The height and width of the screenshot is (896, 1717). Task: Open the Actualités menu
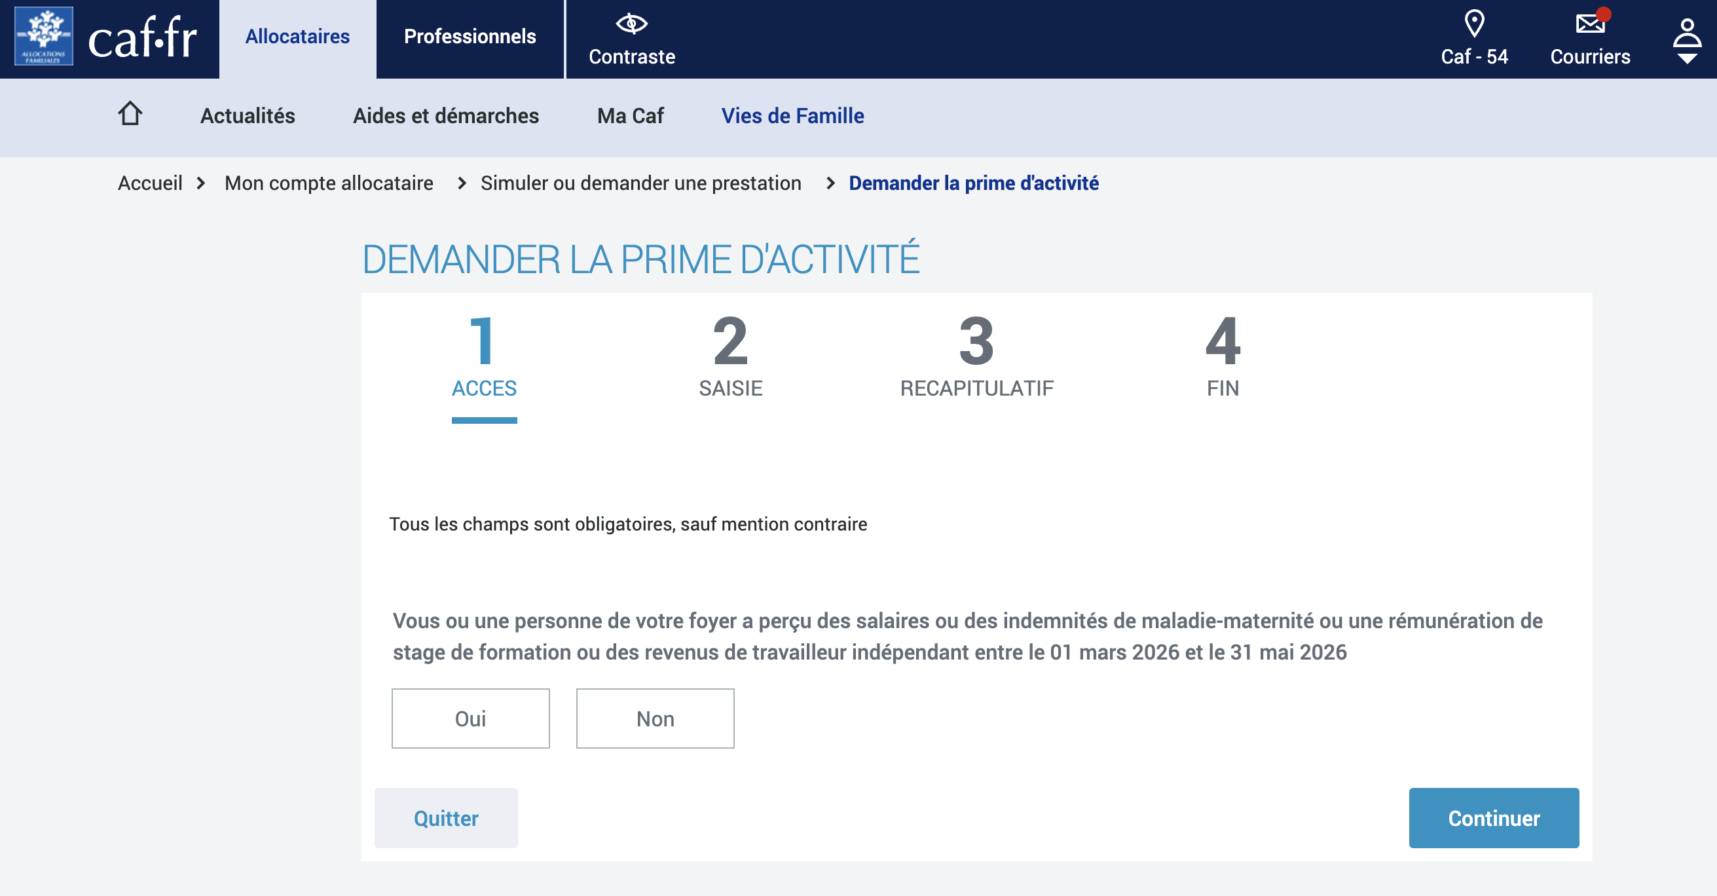pos(248,116)
